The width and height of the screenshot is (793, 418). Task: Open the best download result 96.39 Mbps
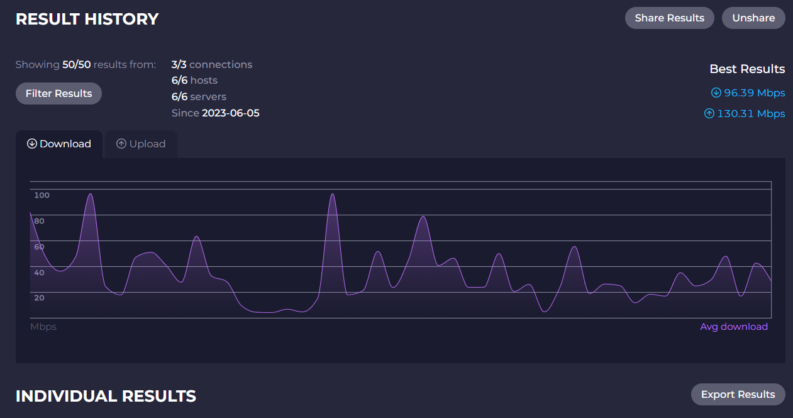pos(754,93)
